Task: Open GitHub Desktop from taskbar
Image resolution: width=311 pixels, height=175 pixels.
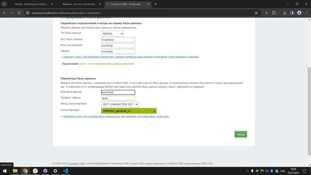Action: [45, 171]
